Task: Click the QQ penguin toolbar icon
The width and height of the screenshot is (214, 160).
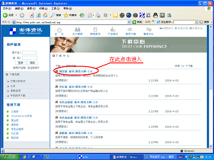Action: [155, 15]
